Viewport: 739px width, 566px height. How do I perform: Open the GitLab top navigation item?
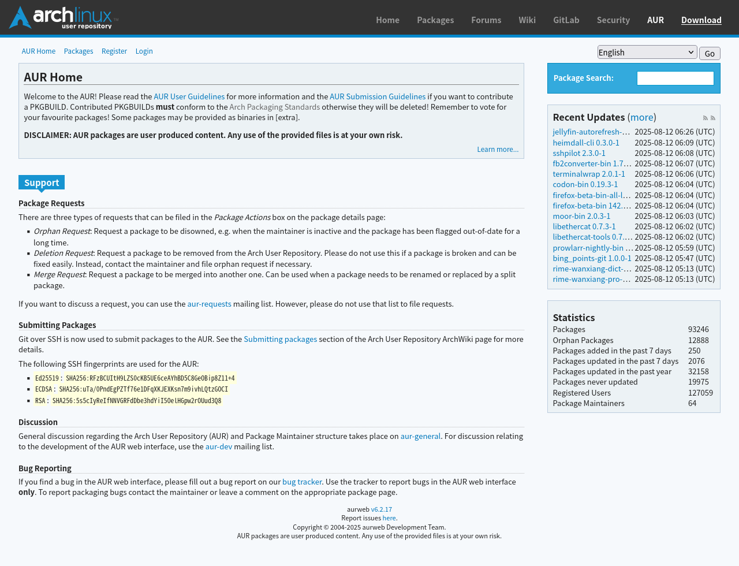point(566,20)
